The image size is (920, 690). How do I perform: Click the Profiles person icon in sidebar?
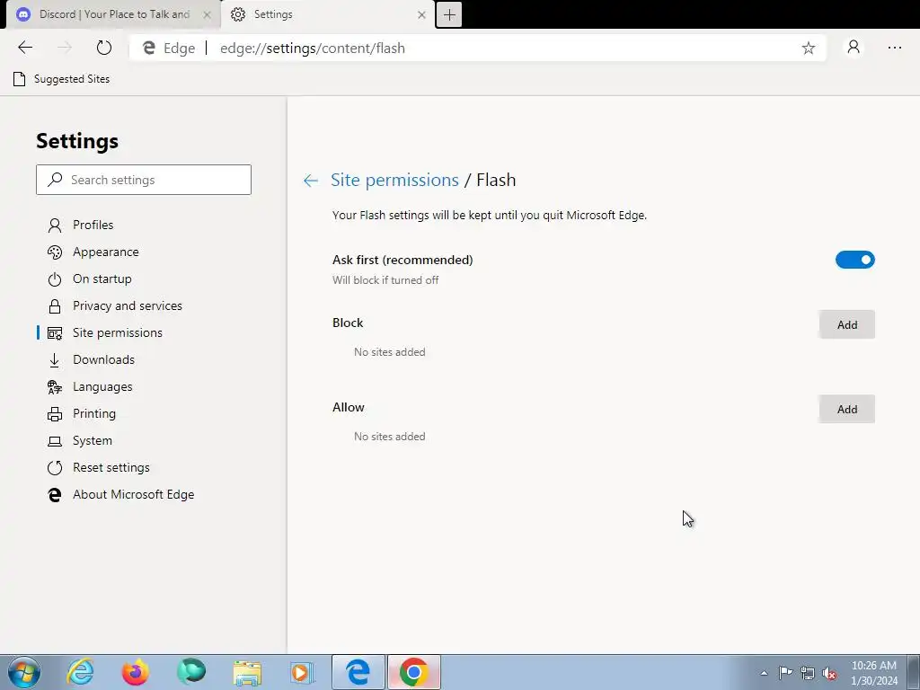point(55,225)
